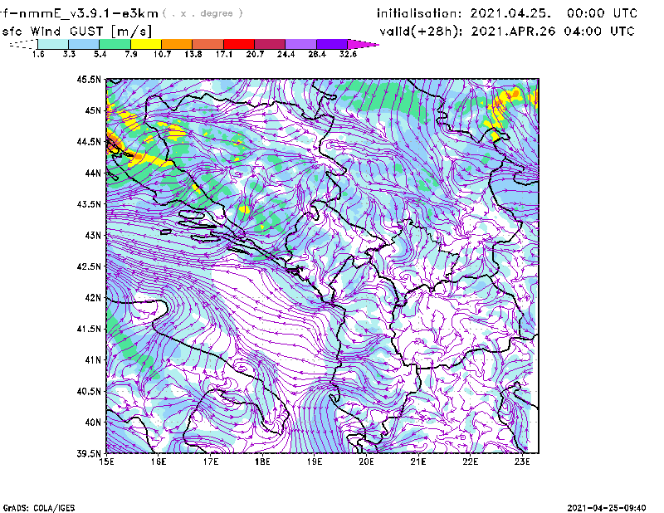This screenshot has width=664, height=513.
Task: Click the "45N" latitude label
Action: 93,110
